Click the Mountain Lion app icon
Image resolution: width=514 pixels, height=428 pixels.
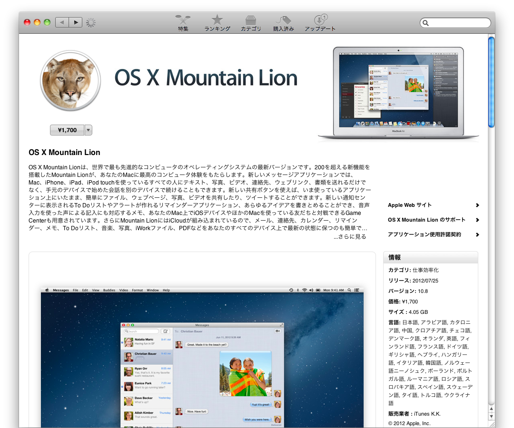click(x=70, y=80)
